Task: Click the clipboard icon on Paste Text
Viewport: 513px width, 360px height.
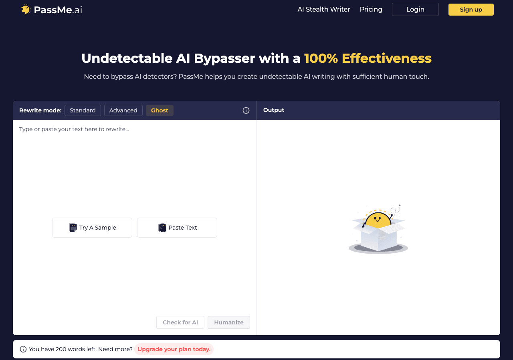Action: pos(162,228)
